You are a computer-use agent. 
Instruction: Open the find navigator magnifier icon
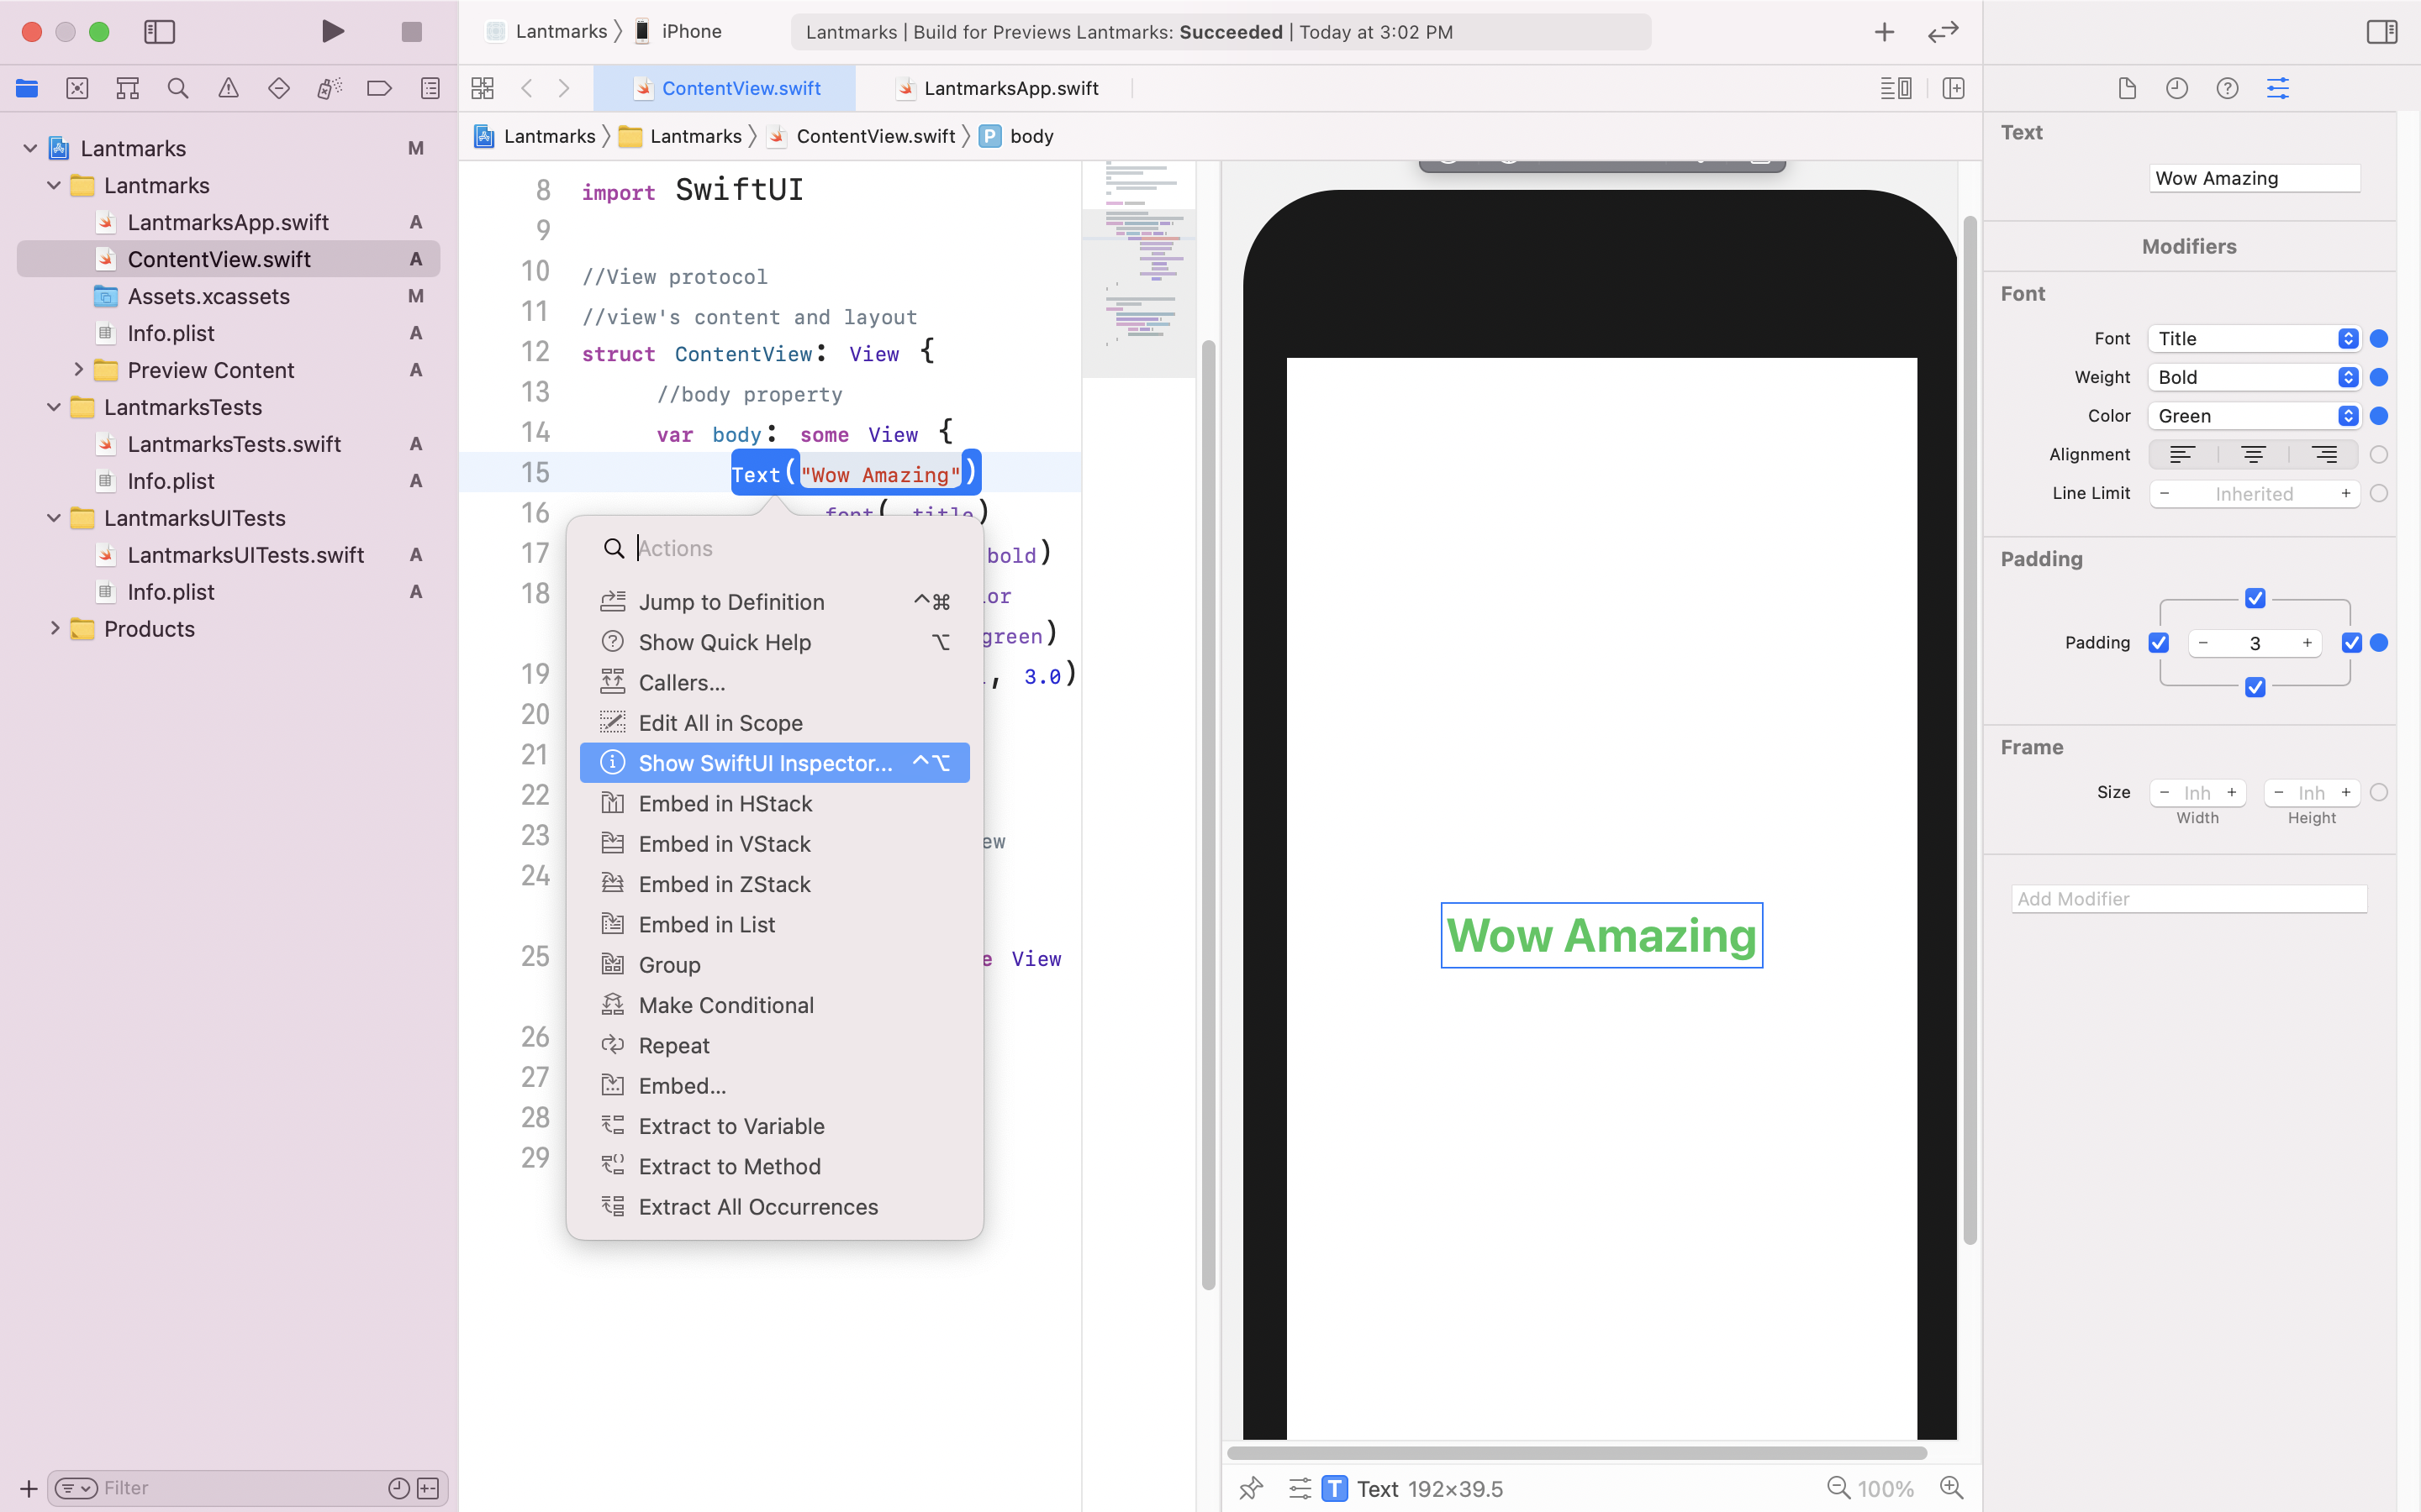tap(178, 88)
